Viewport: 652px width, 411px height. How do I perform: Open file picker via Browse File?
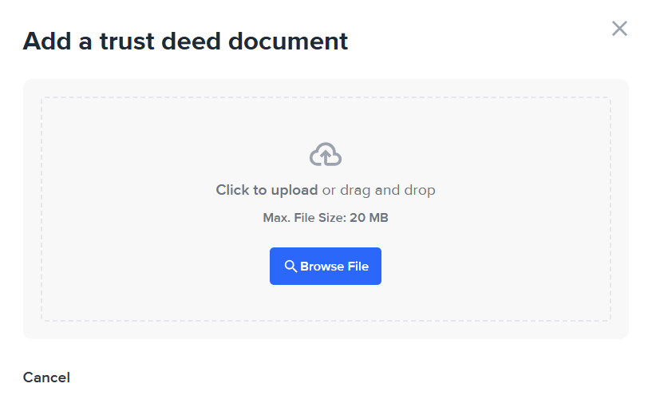[x=326, y=267]
